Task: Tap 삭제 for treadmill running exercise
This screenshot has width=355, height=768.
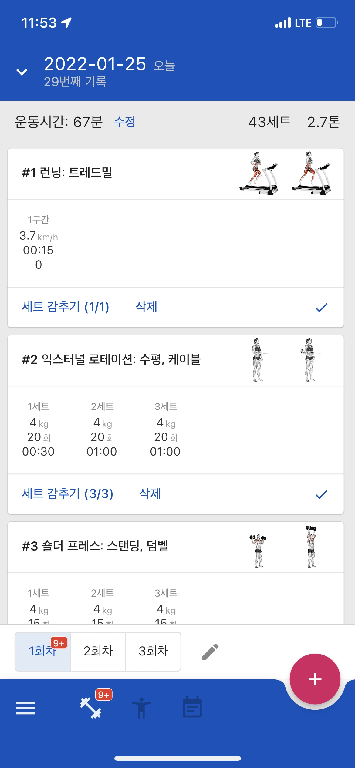Action: (x=146, y=307)
